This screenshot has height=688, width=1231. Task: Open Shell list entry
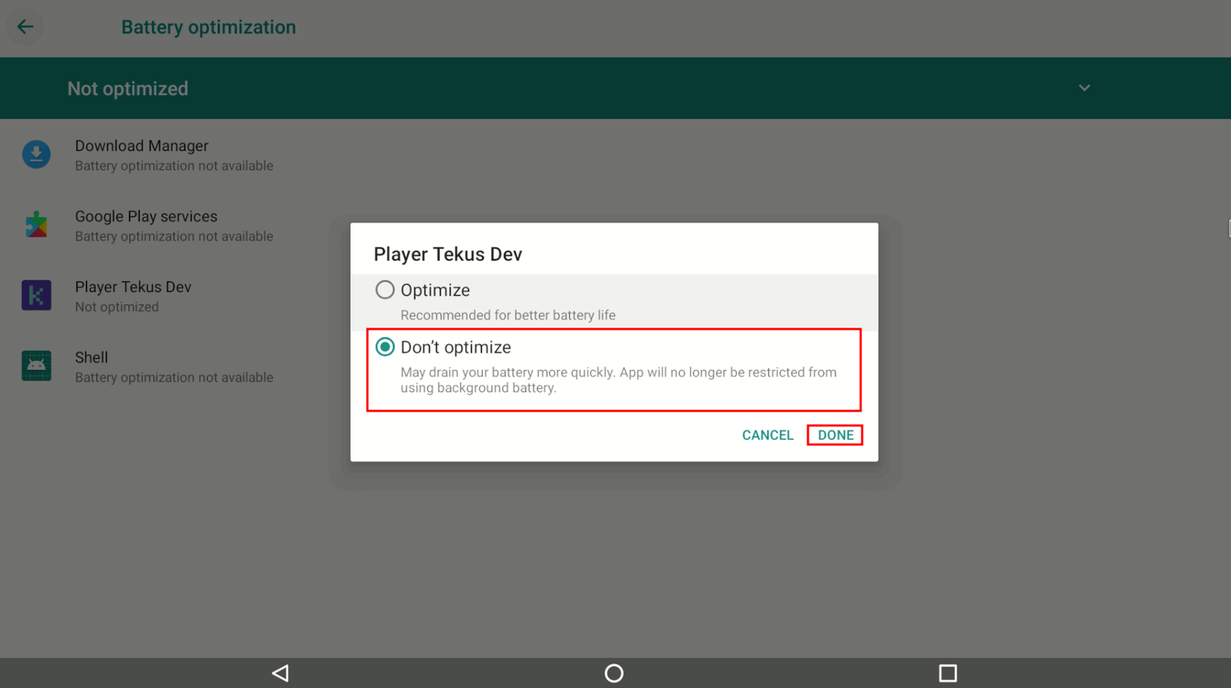[x=173, y=366]
